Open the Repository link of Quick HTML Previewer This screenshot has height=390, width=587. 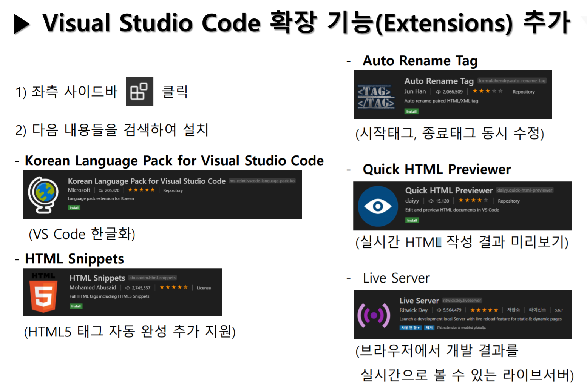[509, 201]
